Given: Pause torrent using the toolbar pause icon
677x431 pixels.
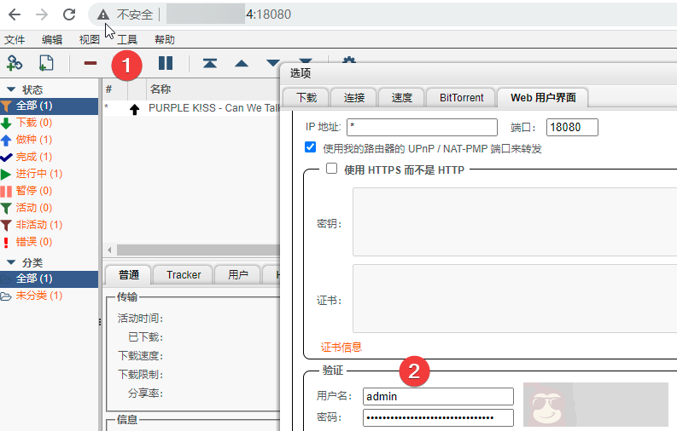Looking at the screenshot, I should [x=166, y=62].
